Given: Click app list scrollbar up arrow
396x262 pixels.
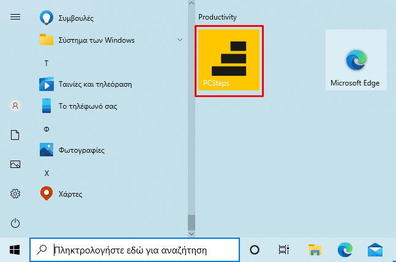Looking at the screenshot, I should (x=192, y=3).
